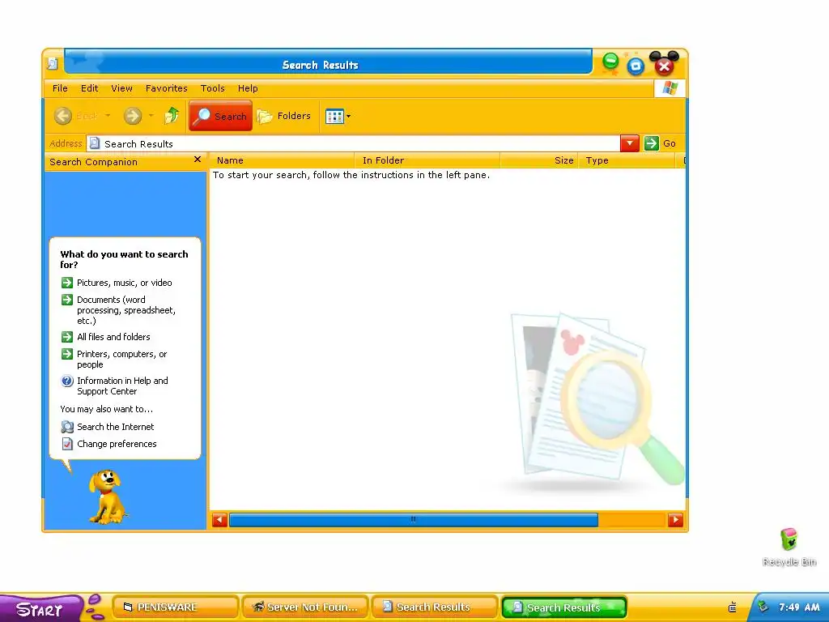Open the Start menu
Image resolution: width=829 pixels, height=622 pixels.
40,609
